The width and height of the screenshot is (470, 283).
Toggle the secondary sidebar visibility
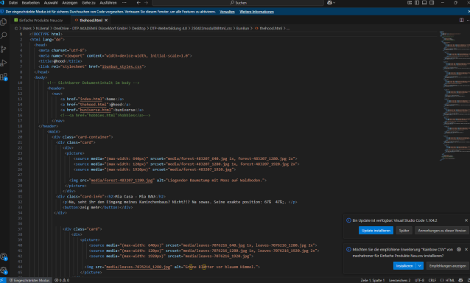click(x=432, y=3)
